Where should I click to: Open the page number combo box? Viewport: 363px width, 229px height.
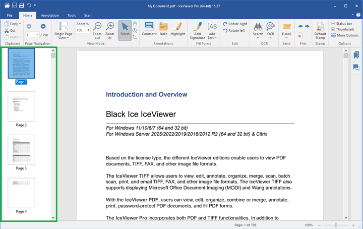[x=32, y=35]
